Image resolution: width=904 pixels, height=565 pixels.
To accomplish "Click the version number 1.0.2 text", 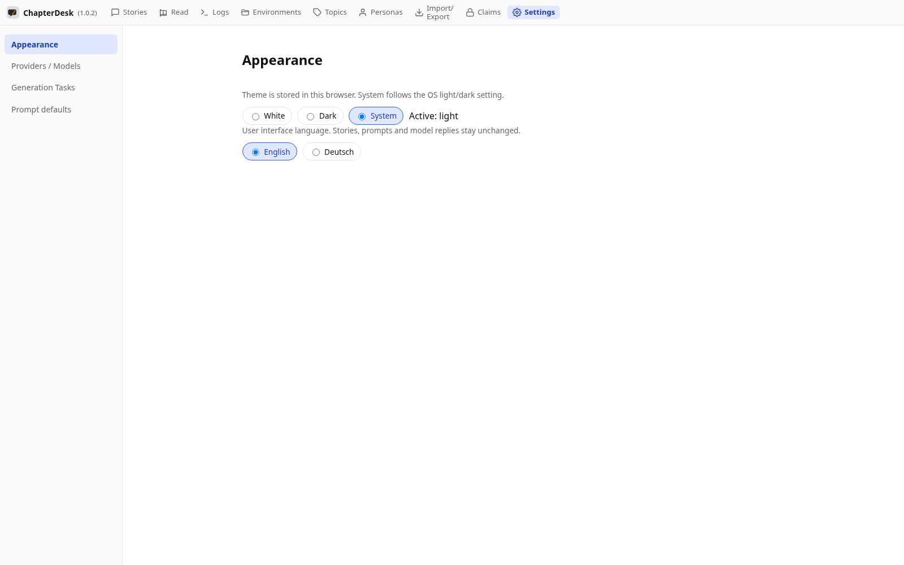I will (87, 13).
